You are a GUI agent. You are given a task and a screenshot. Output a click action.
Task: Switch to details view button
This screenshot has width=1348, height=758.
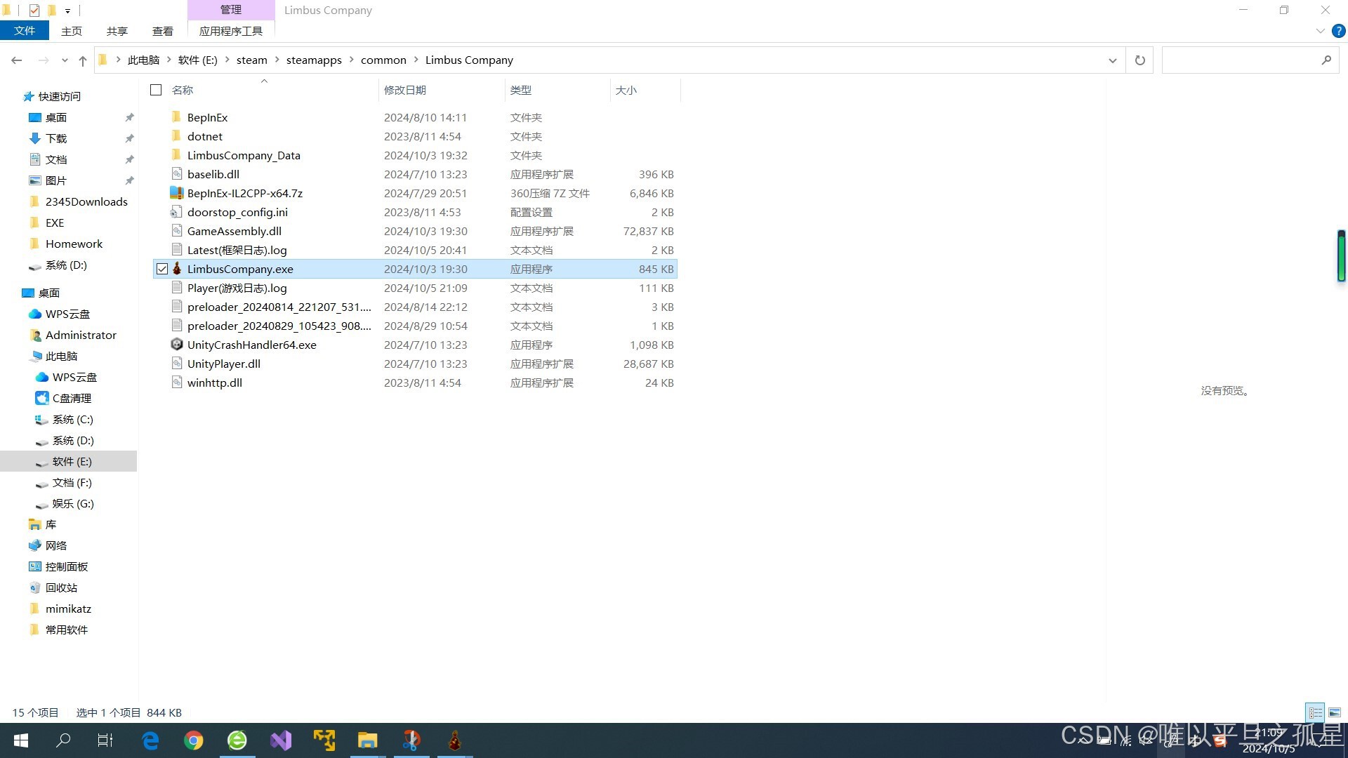click(x=1315, y=712)
